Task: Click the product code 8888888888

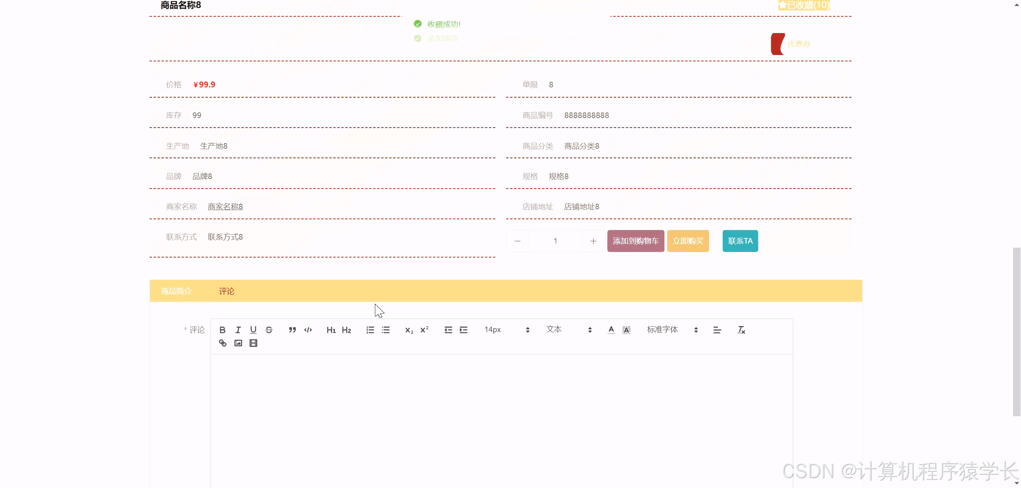Action: coord(587,115)
